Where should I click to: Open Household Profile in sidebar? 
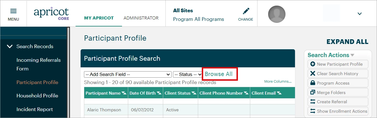pyautogui.click(x=37, y=96)
